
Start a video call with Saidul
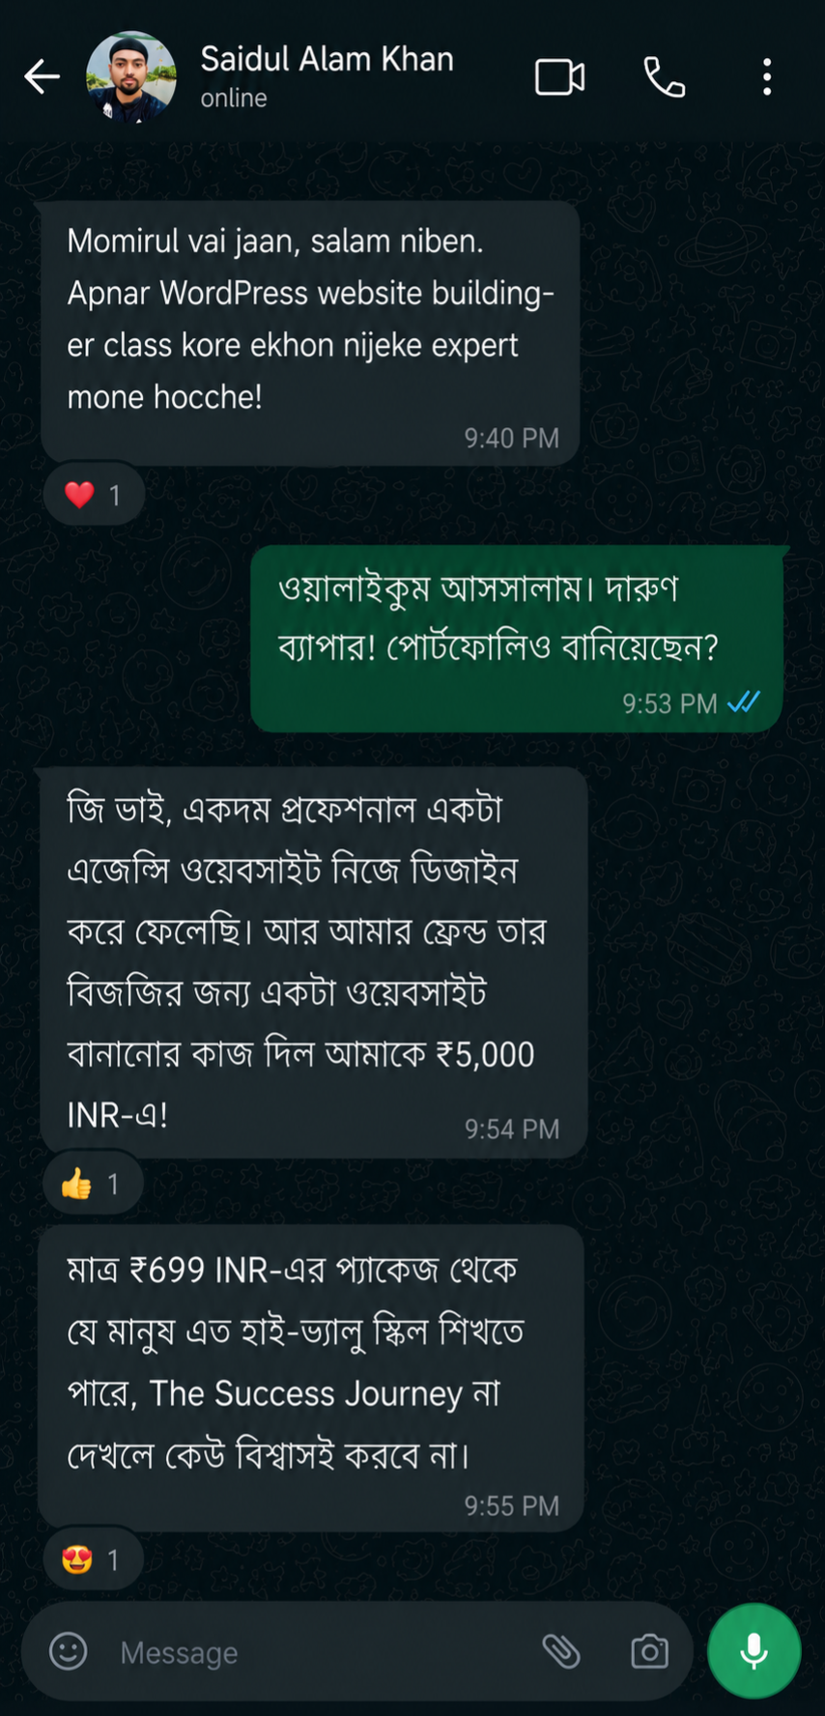pyautogui.click(x=559, y=76)
